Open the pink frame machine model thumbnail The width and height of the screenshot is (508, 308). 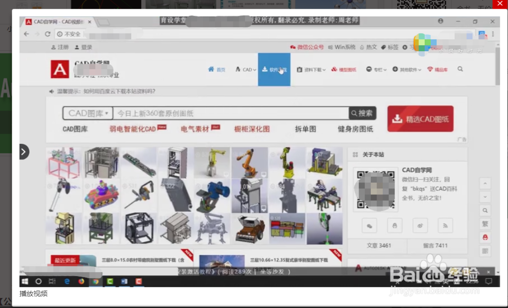pos(64,163)
